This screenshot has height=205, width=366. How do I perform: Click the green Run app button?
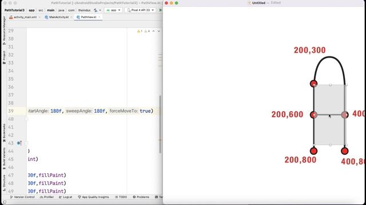(160, 10)
